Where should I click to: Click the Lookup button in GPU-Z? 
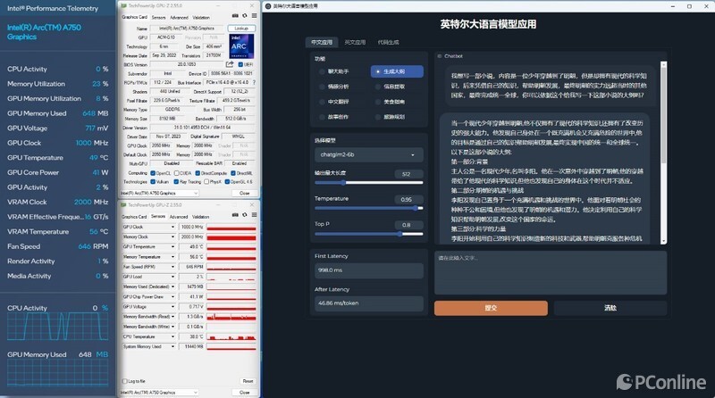point(241,29)
